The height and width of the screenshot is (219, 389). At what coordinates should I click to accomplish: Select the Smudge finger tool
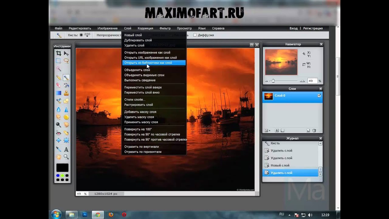point(59,117)
